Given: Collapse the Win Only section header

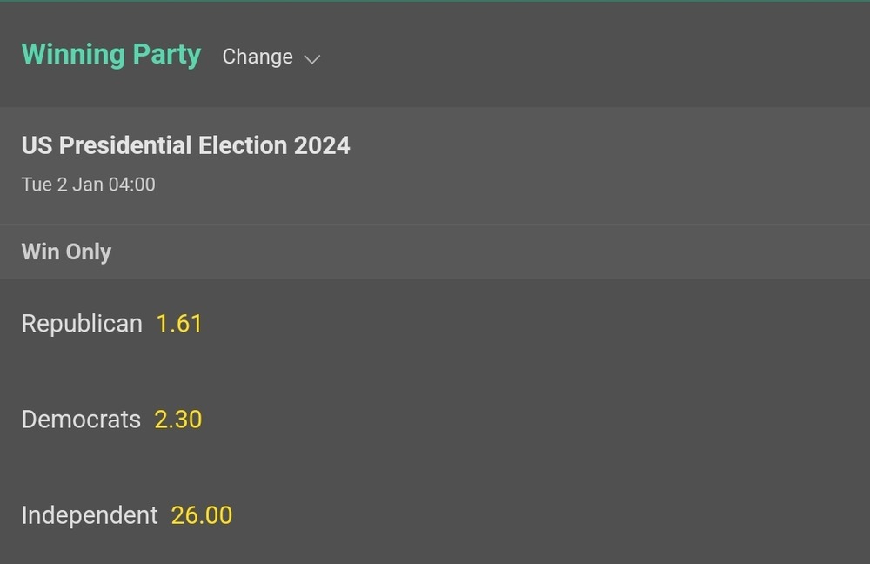Looking at the screenshot, I should coord(66,252).
